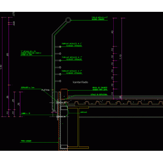Click the SEPARADOR annotation text
The image size is (163, 163).
click(x=28, y=88)
